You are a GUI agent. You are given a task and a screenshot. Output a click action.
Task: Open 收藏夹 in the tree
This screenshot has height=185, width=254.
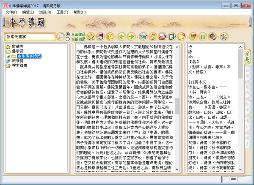pos(18,46)
